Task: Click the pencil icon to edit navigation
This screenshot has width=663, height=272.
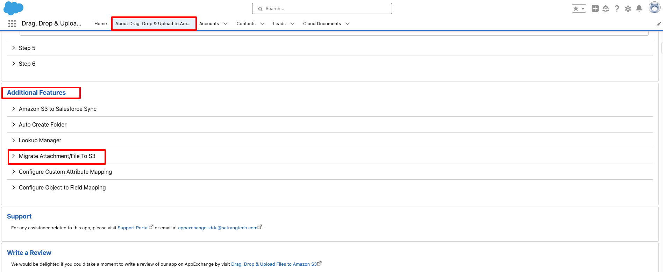Action: pos(659,24)
